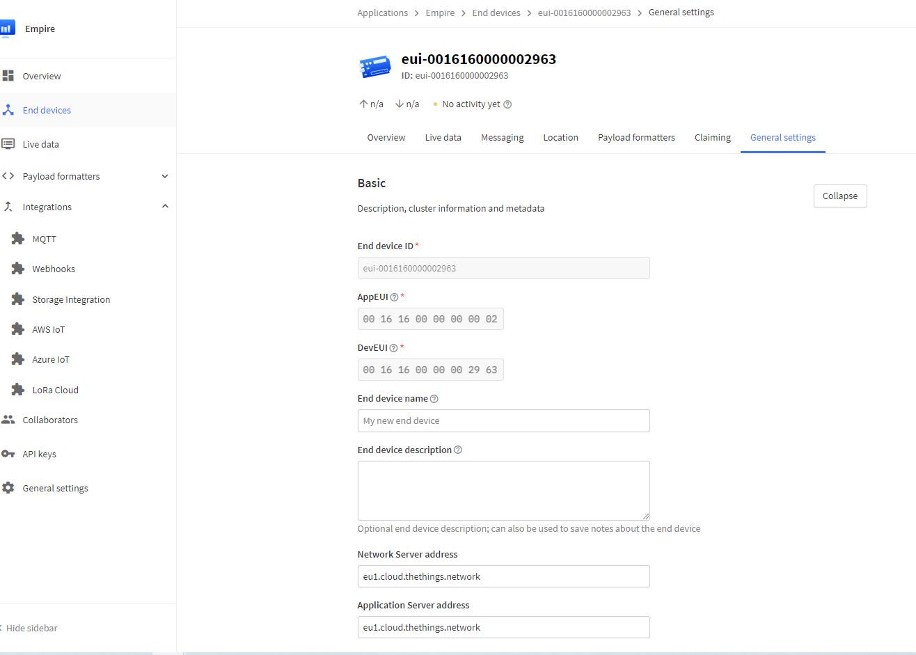Viewport: 916px width, 655px height.
Task: Expand the Payload formatters sidebar menu
Action: [164, 176]
